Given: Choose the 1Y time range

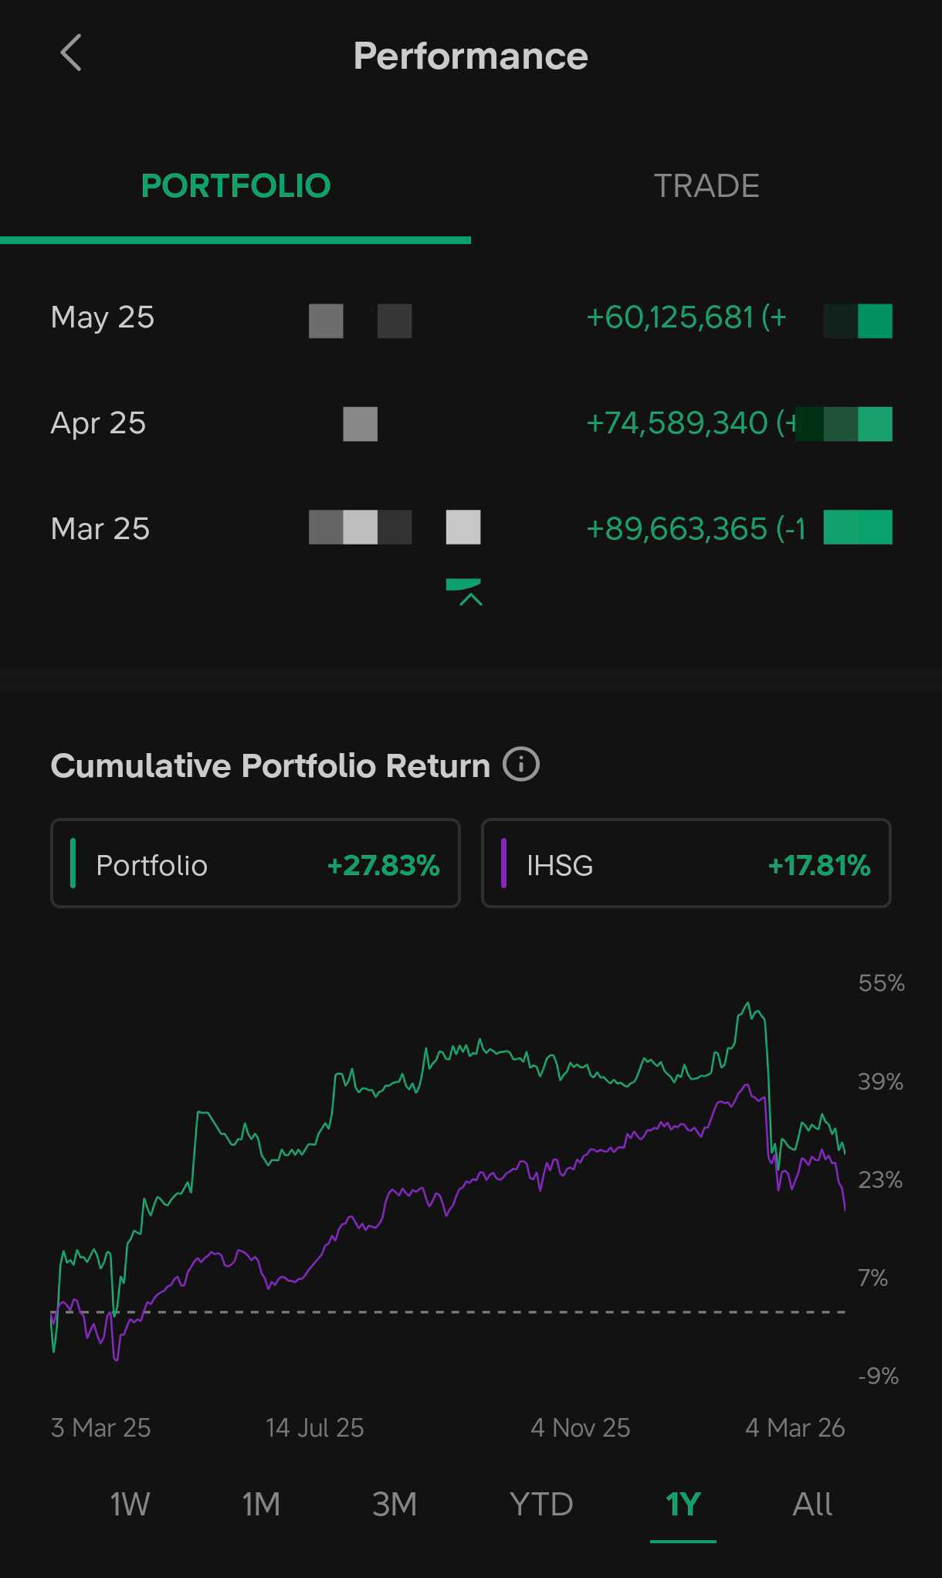Looking at the screenshot, I should (x=683, y=1504).
